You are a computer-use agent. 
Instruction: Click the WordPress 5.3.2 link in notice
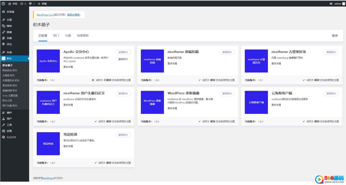(45, 15)
